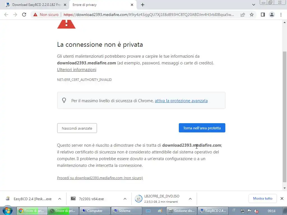The height and width of the screenshot is (215, 287).
Task: Switch to second 'Errore di pri...' taskbar window
Action: click(x=63, y=211)
